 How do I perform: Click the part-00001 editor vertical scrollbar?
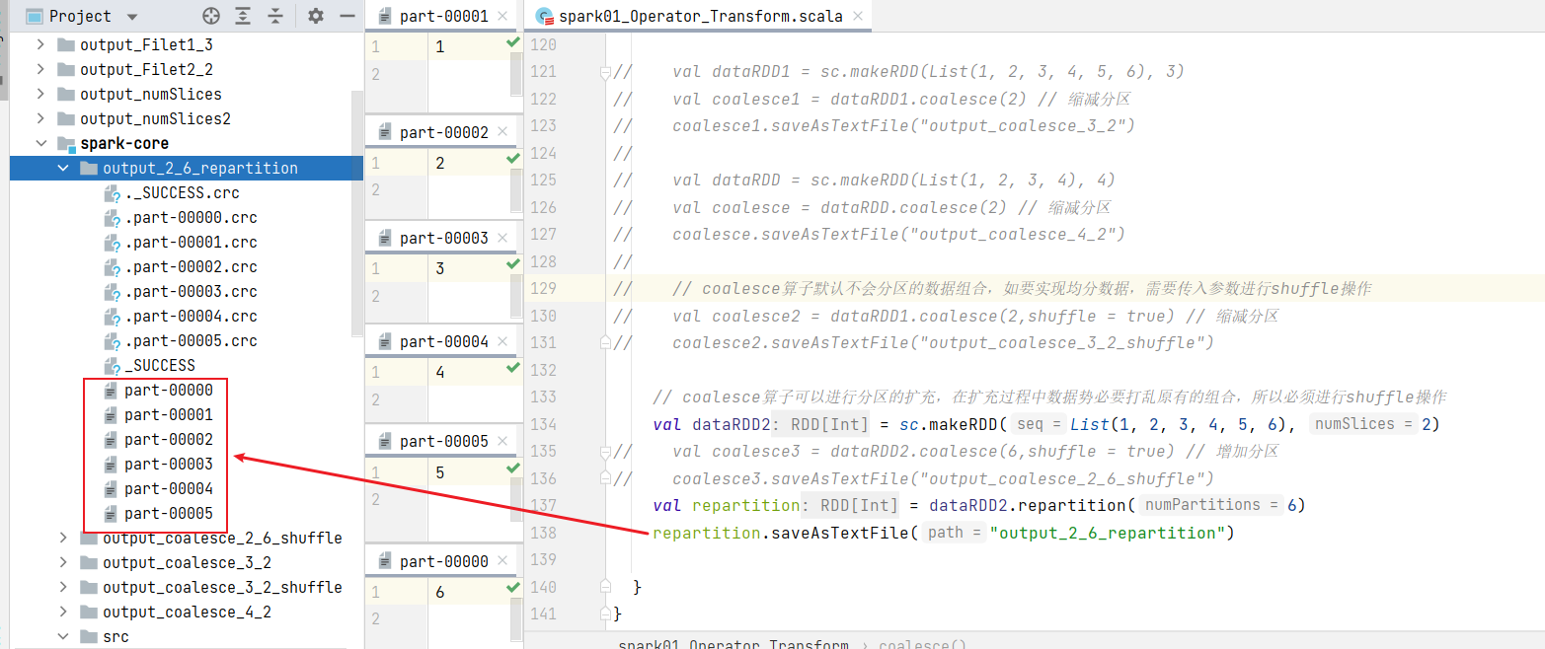tap(516, 73)
